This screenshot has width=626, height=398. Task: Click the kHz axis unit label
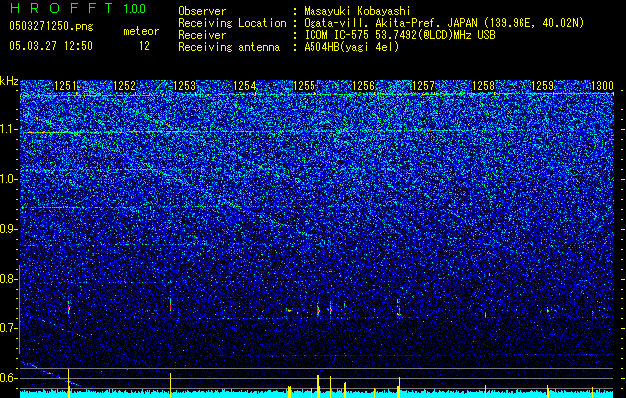tap(9, 81)
